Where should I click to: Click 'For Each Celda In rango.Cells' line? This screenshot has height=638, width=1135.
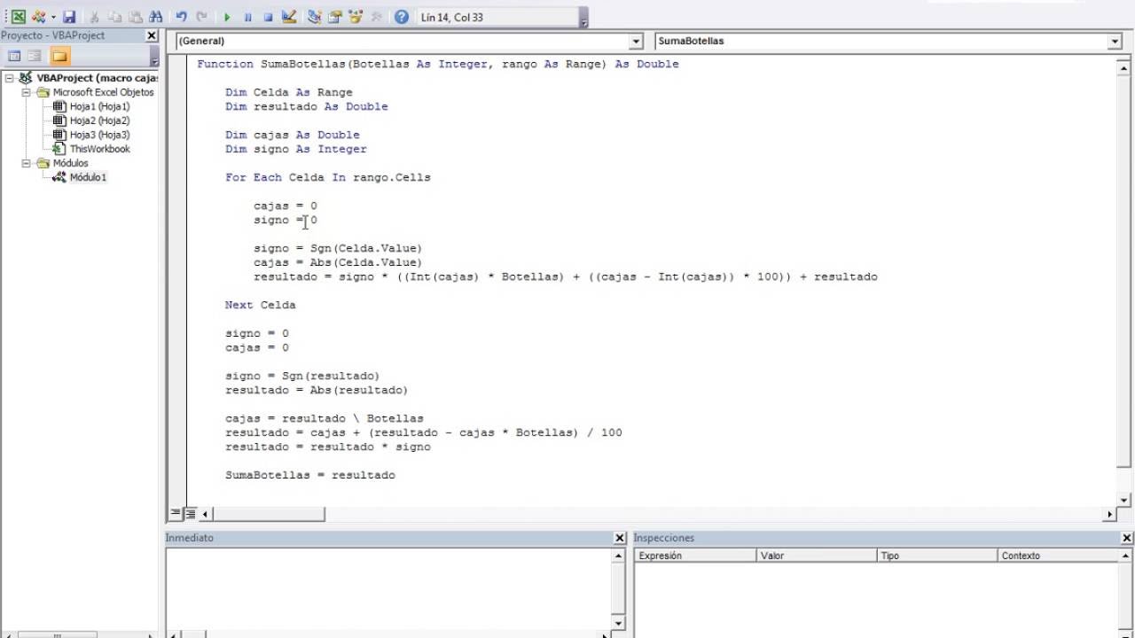(328, 177)
